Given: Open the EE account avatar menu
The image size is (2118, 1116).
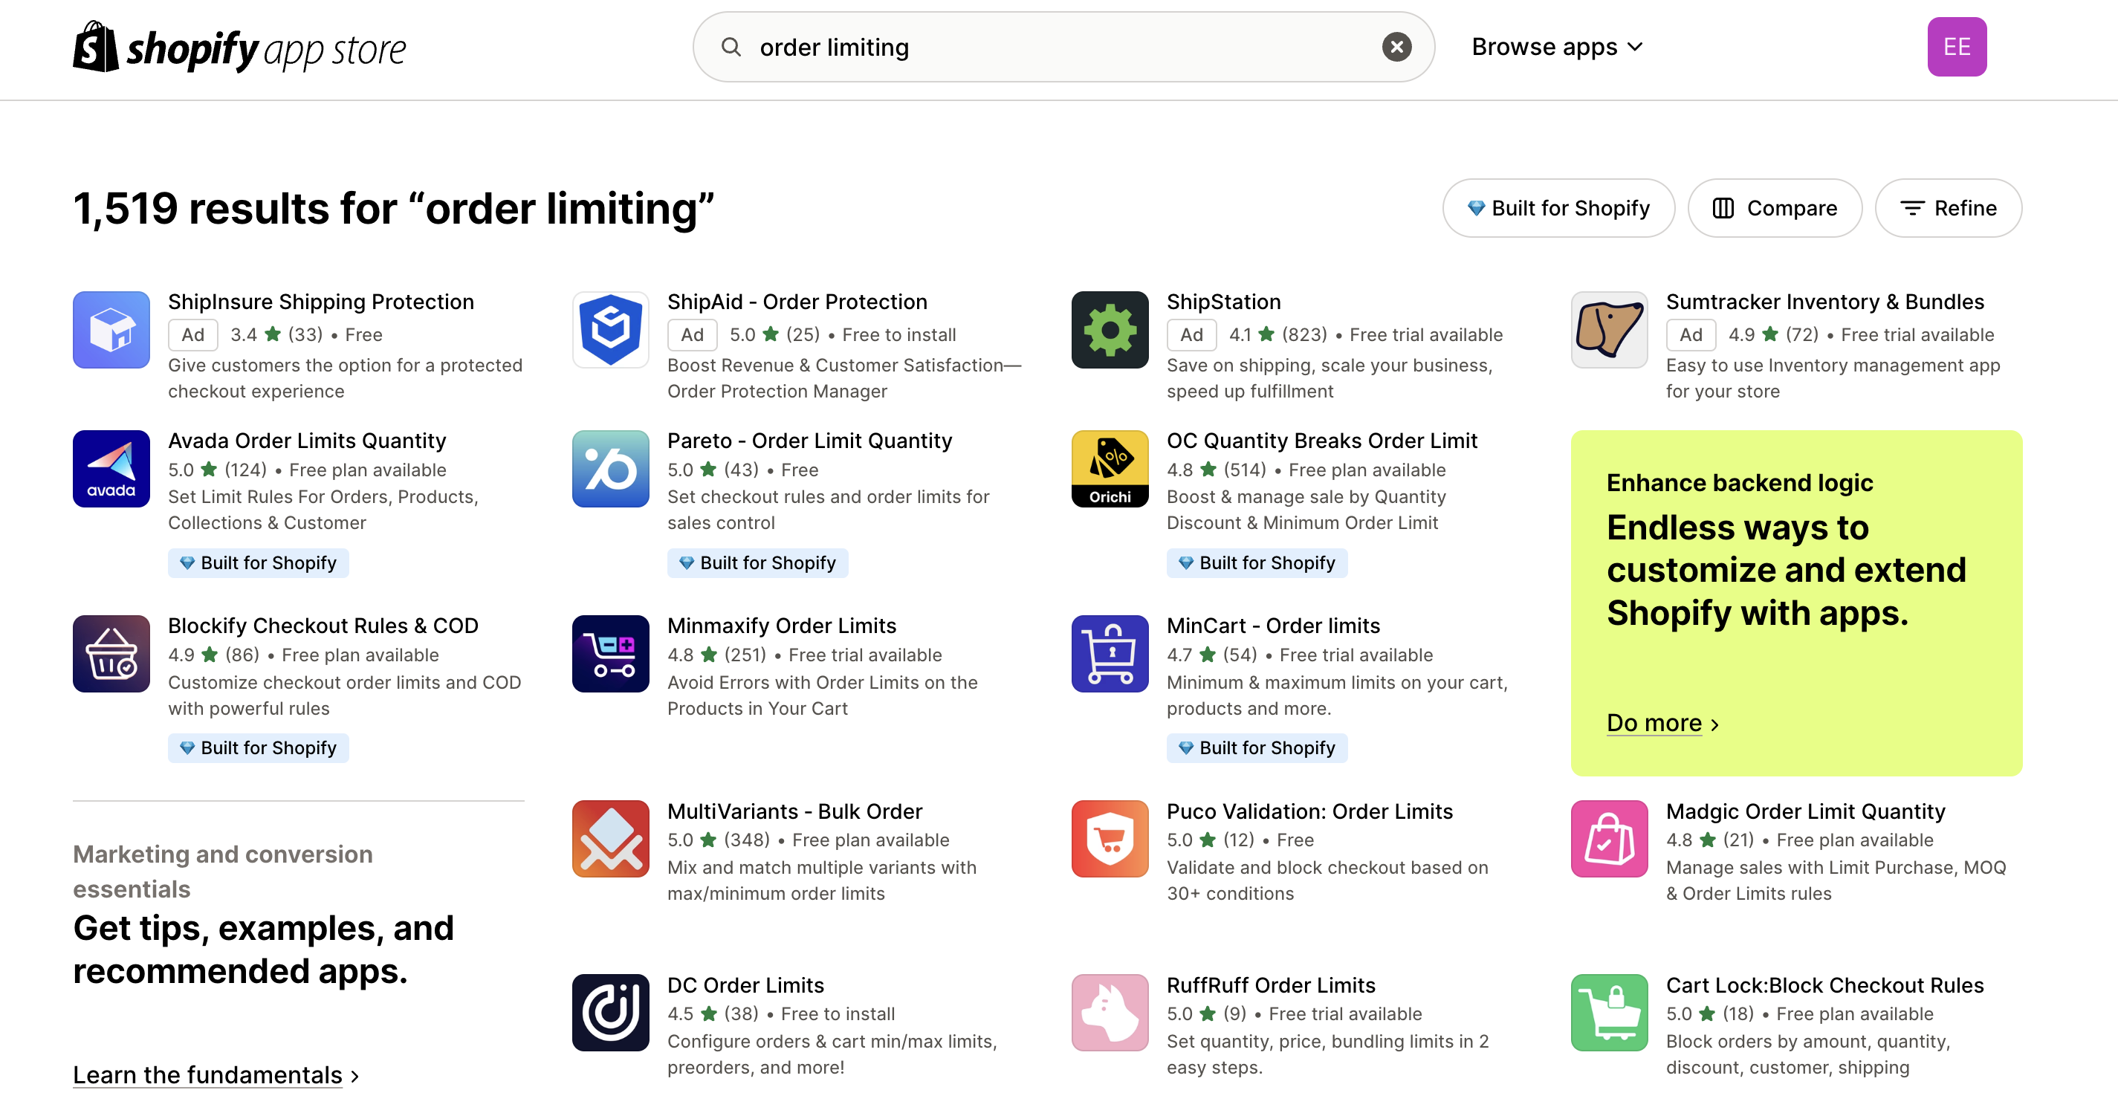Looking at the screenshot, I should 1957,47.
